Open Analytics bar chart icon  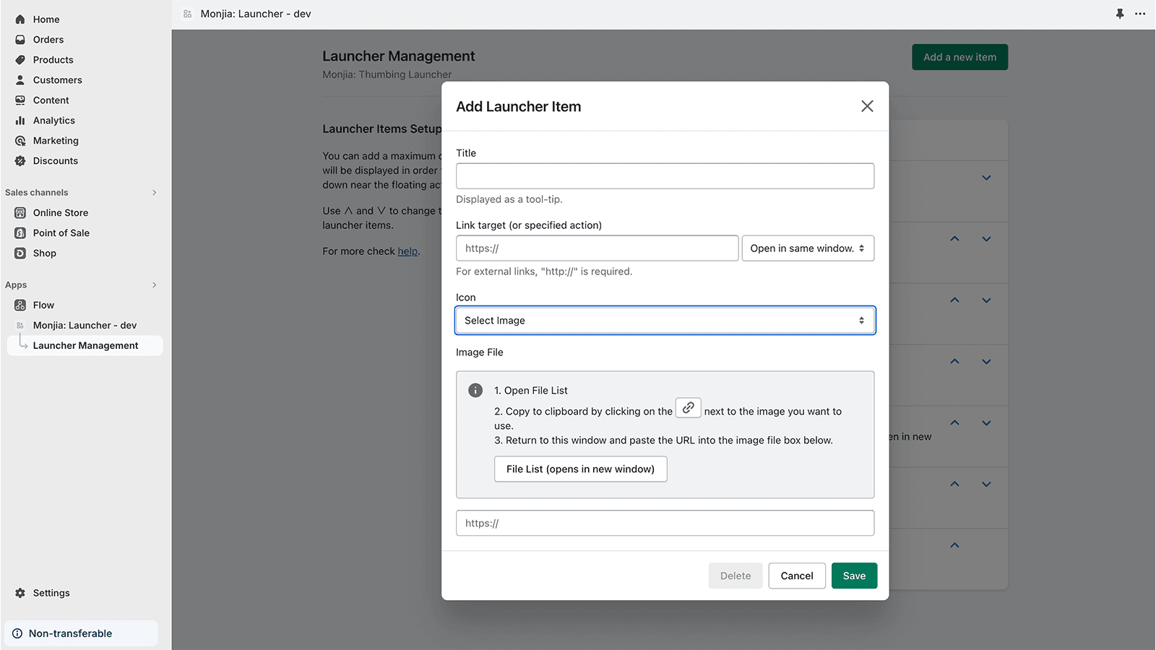(x=20, y=121)
